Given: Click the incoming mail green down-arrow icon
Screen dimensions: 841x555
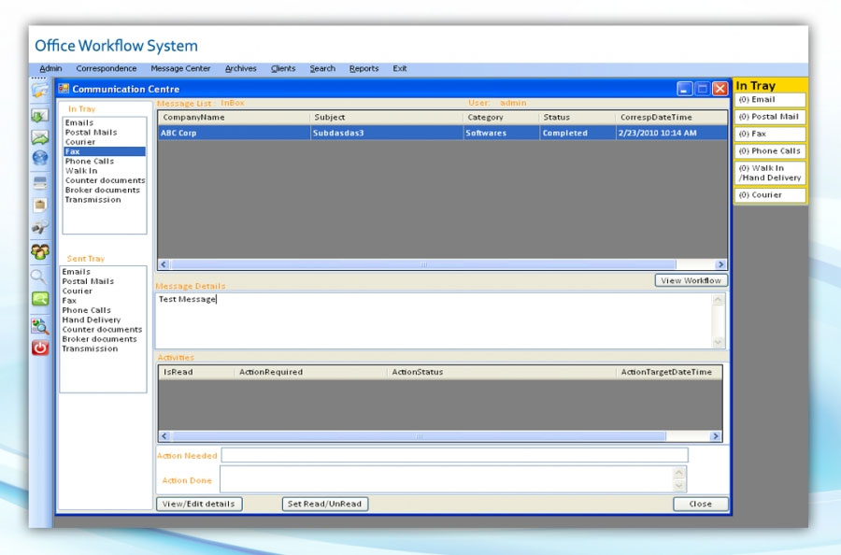Looking at the screenshot, I should (39, 115).
